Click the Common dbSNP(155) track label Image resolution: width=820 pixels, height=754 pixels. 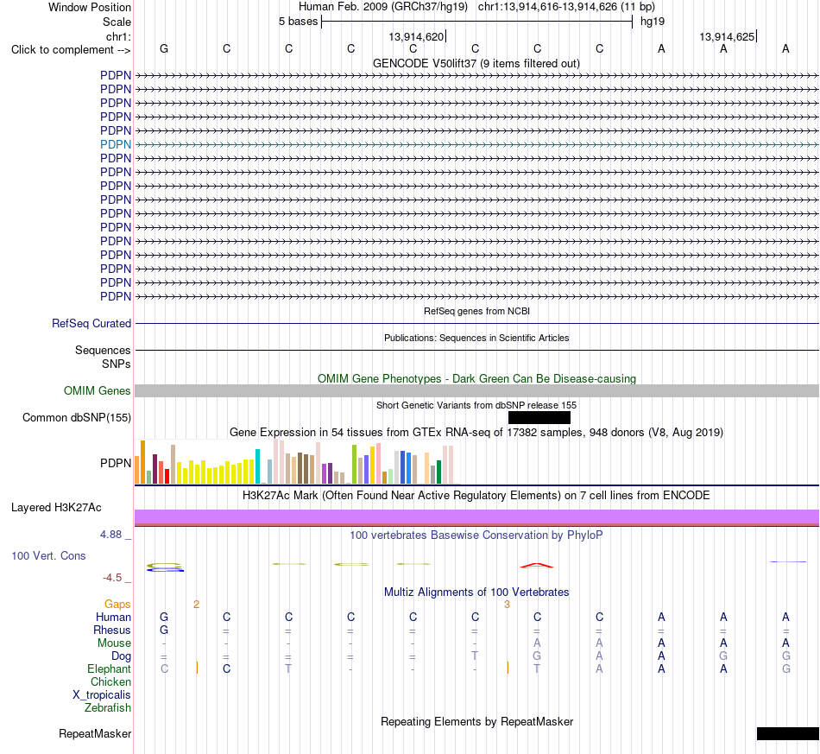click(77, 417)
